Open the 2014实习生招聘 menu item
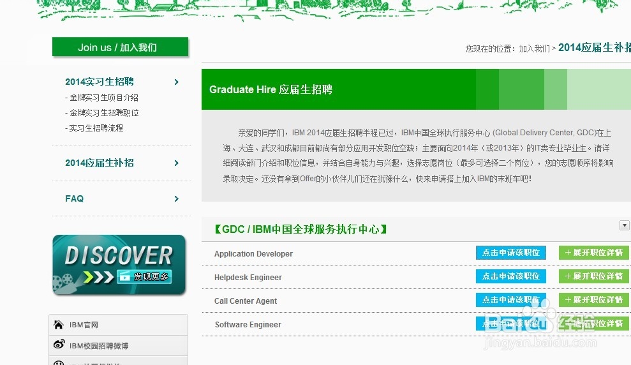Viewport: 631px width, 365px height. pos(100,82)
